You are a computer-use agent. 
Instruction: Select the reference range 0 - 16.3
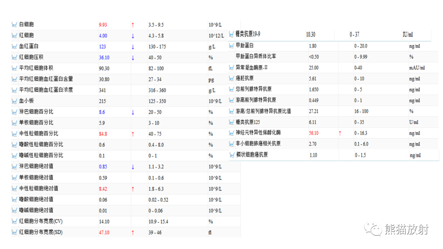(x=361, y=133)
